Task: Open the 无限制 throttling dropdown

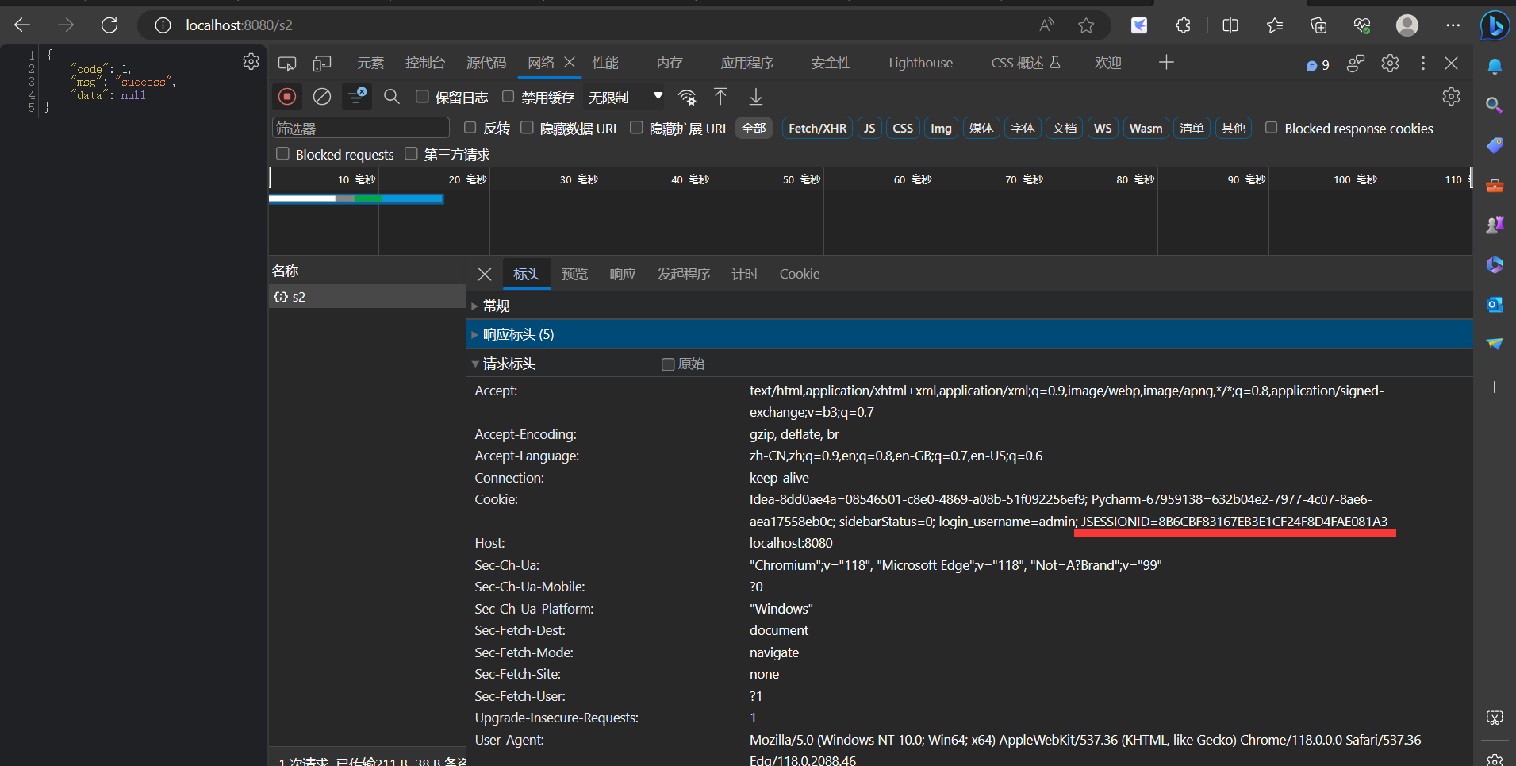Action: click(625, 97)
